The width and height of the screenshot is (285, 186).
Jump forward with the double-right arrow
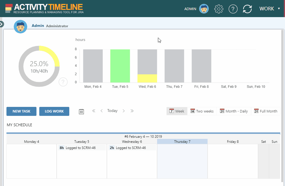(x=132, y=111)
